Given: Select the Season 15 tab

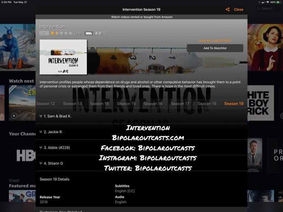Looking at the screenshot, I should pyautogui.click(x=126, y=104).
